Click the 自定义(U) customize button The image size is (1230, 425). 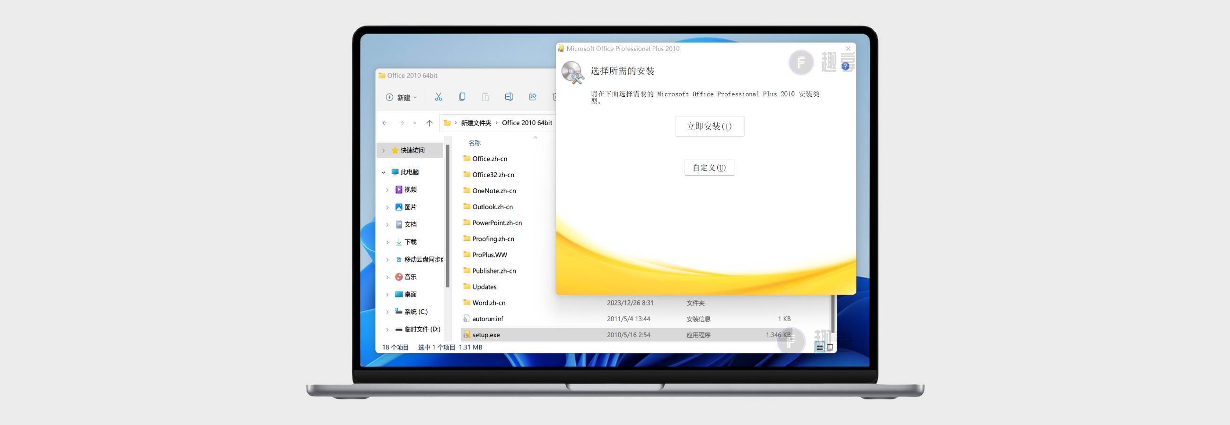coord(710,168)
